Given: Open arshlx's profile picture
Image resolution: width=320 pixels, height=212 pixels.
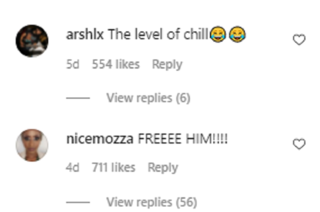Looking at the screenshot, I should (x=32, y=41).
